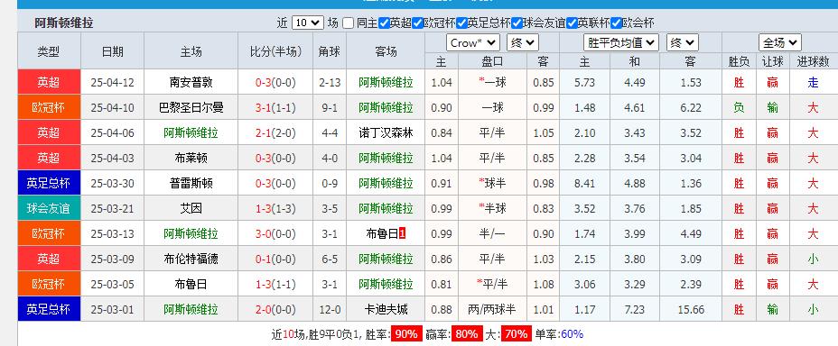Open away team 诺丁汉森林 link

click(x=386, y=132)
